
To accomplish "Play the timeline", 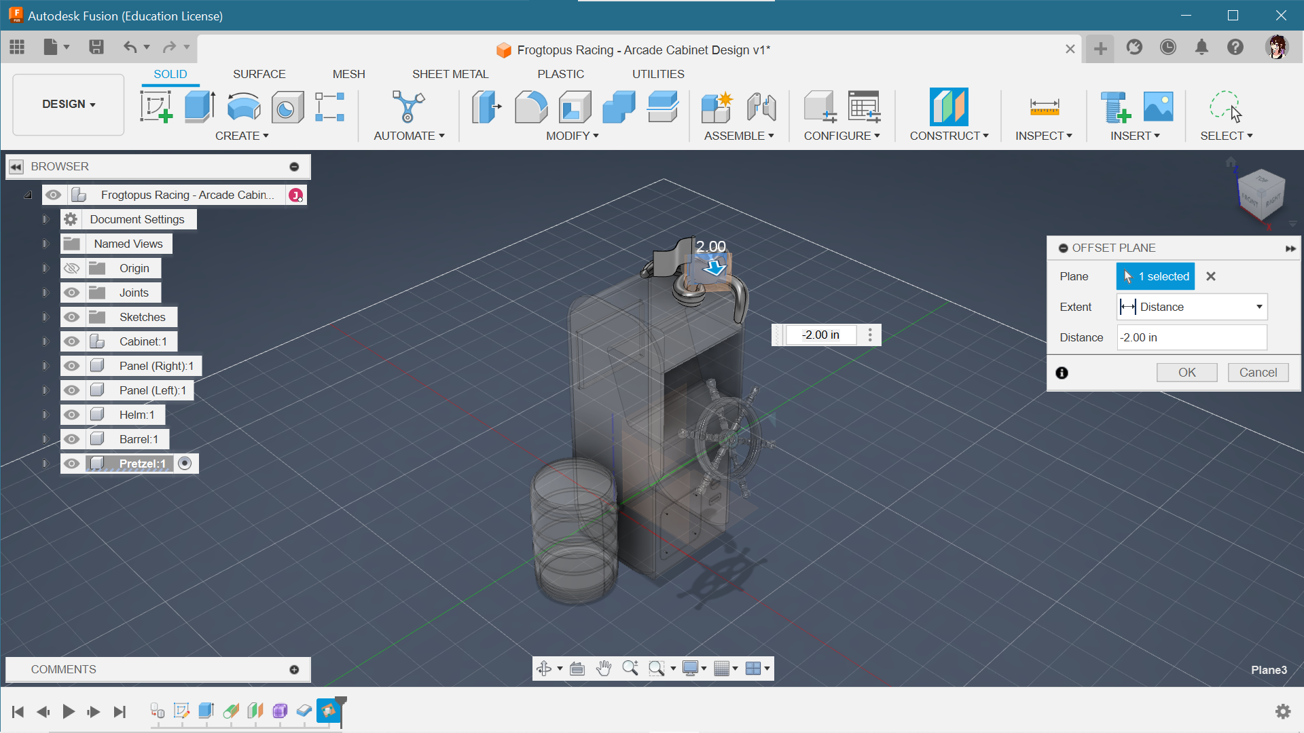I will [69, 711].
